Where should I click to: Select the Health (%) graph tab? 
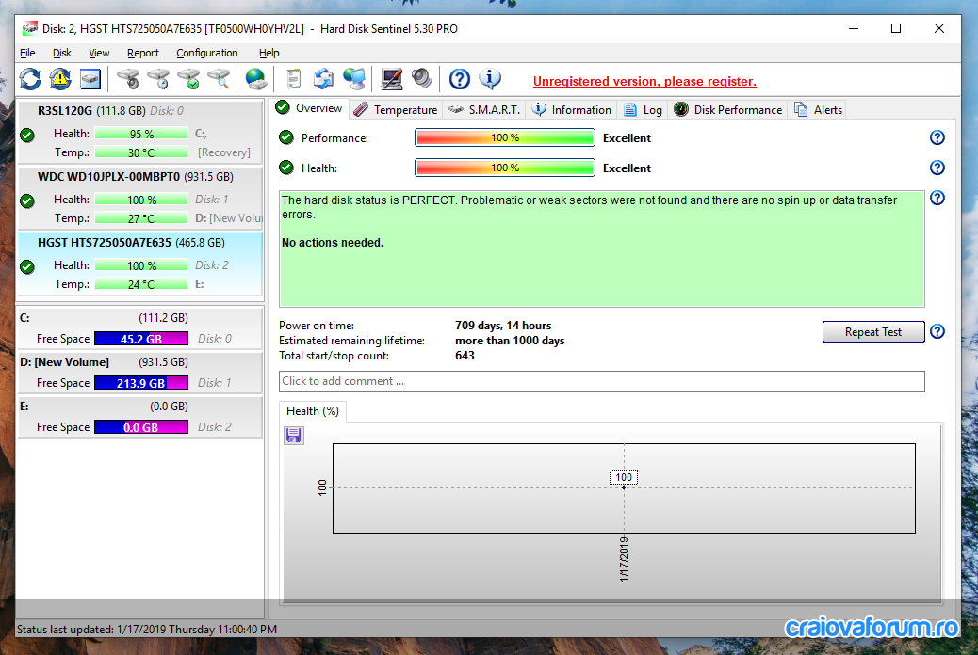[x=313, y=411]
